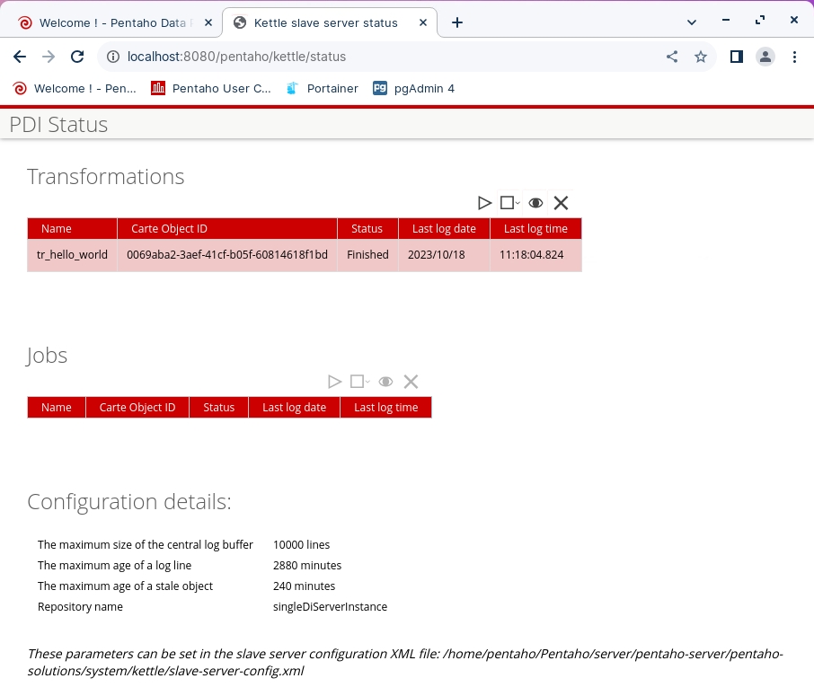The image size is (814, 696).
Task: Go back to previous page
Action: (x=20, y=57)
